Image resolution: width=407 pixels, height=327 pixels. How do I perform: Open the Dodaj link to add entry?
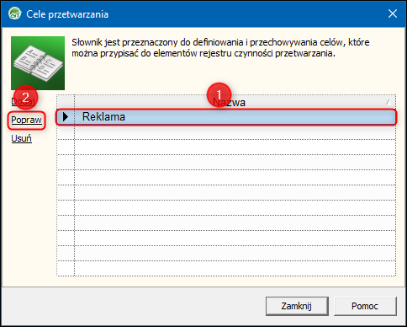(x=24, y=101)
